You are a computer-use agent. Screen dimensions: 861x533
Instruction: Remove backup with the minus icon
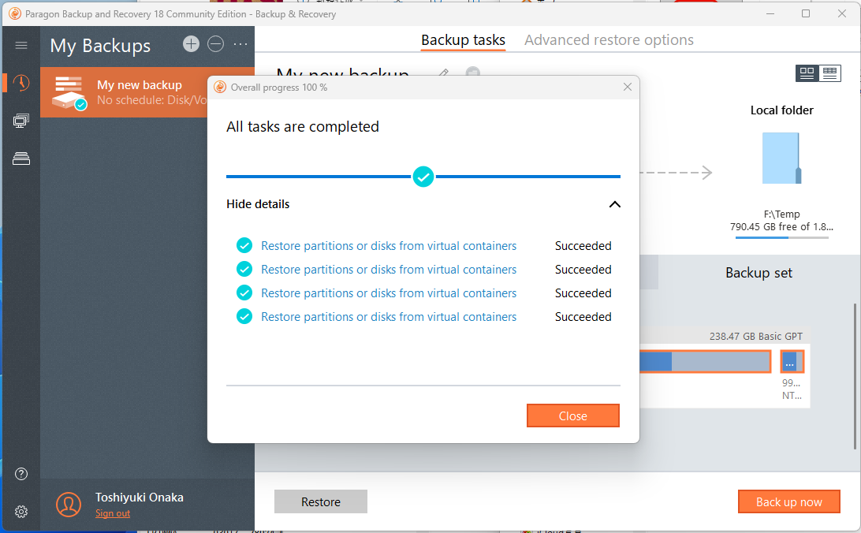(216, 44)
